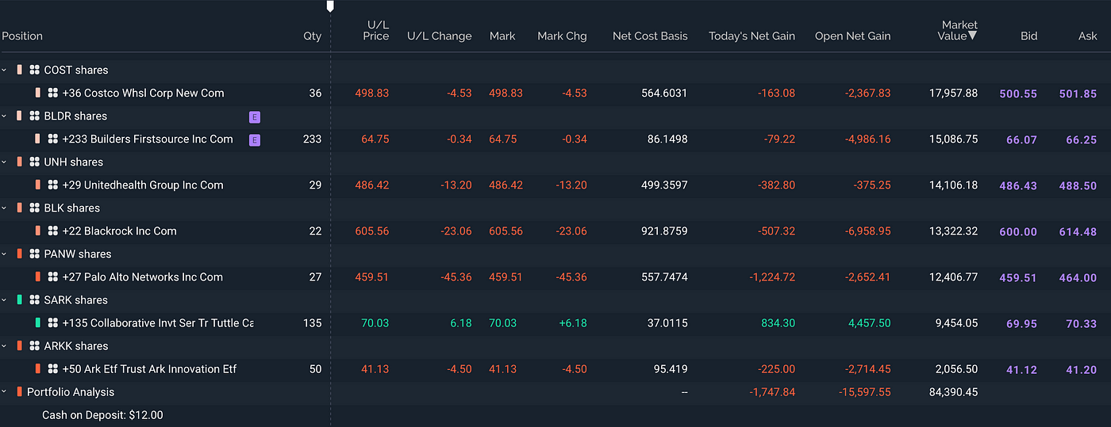Sort by the U/L Price column
This screenshot has width=1111, height=427.
point(378,30)
